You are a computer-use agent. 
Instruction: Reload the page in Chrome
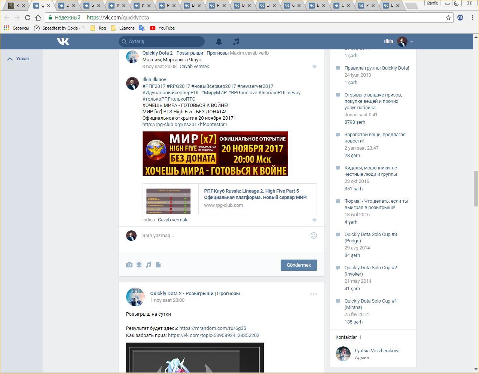28,18
